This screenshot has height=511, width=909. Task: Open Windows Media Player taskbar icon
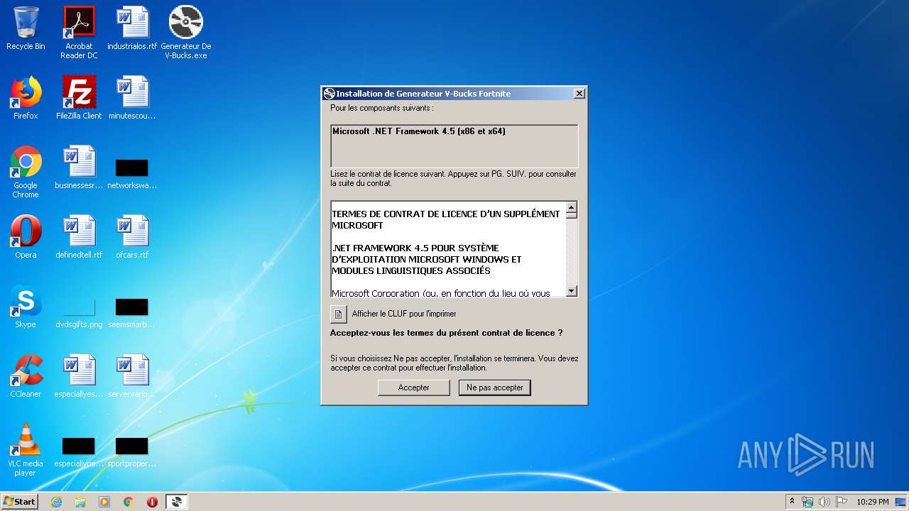coord(104,502)
